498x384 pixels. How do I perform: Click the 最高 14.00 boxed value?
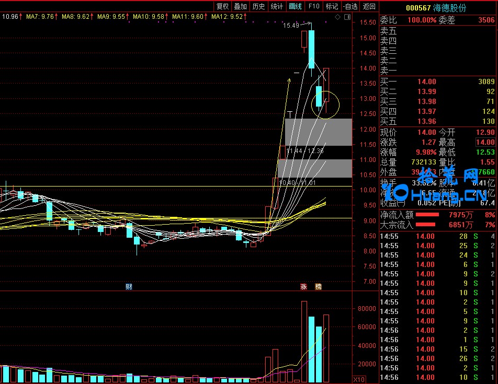click(x=485, y=142)
